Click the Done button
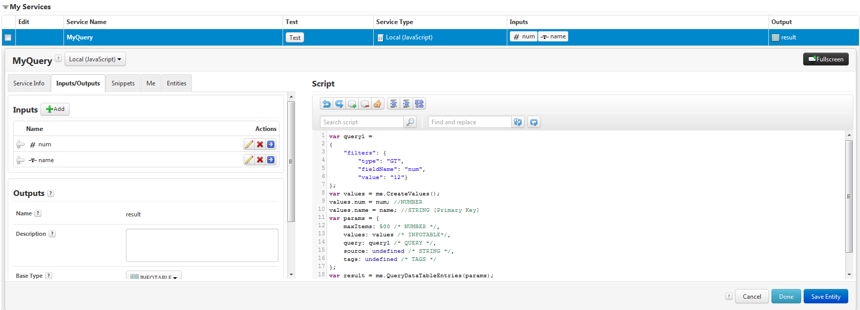860x310 pixels. (786, 297)
